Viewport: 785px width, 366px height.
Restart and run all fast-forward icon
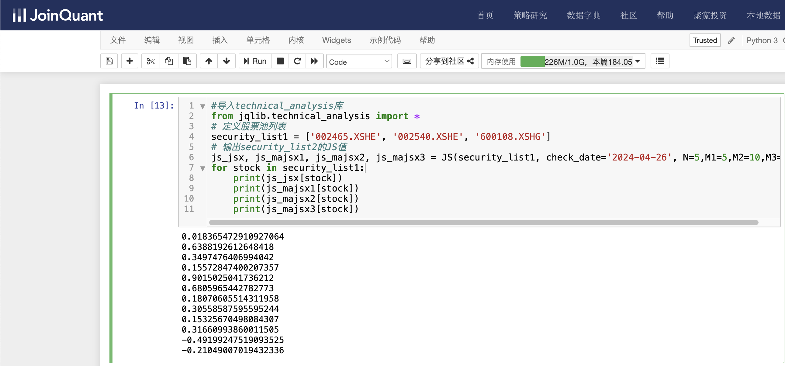314,61
